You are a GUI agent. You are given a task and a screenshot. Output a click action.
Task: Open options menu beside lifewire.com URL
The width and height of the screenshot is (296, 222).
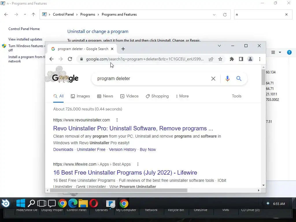point(138,164)
